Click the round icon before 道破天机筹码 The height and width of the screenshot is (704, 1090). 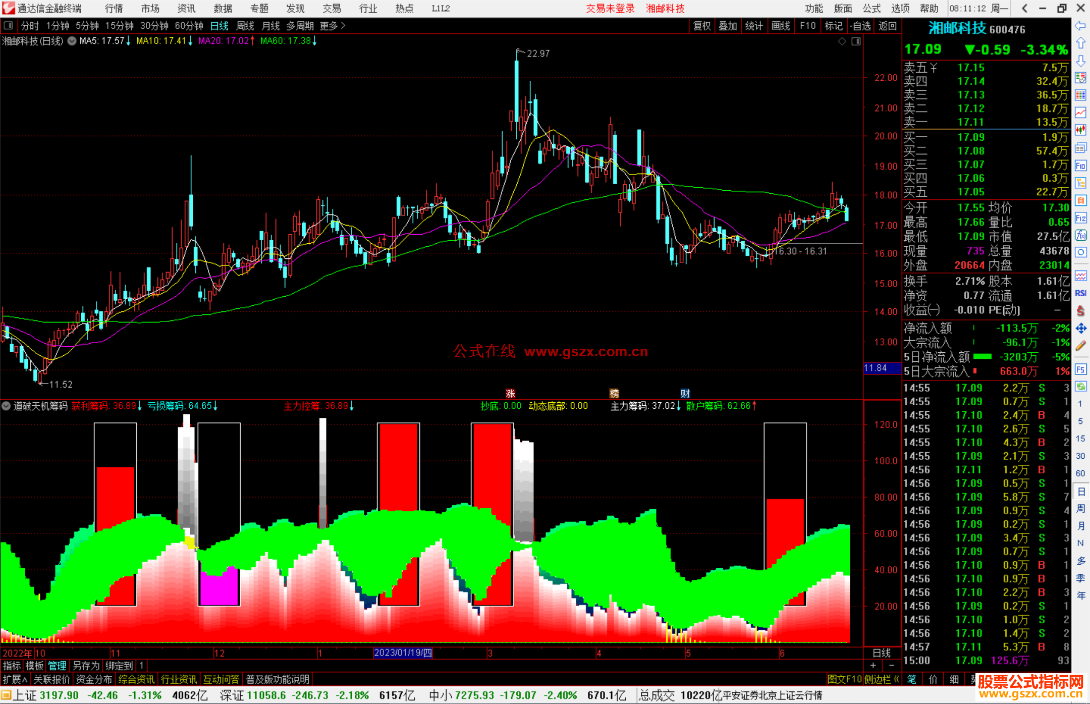click(6, 406)
